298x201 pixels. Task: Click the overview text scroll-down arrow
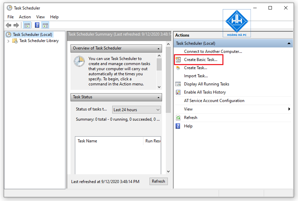coord(159,87)
